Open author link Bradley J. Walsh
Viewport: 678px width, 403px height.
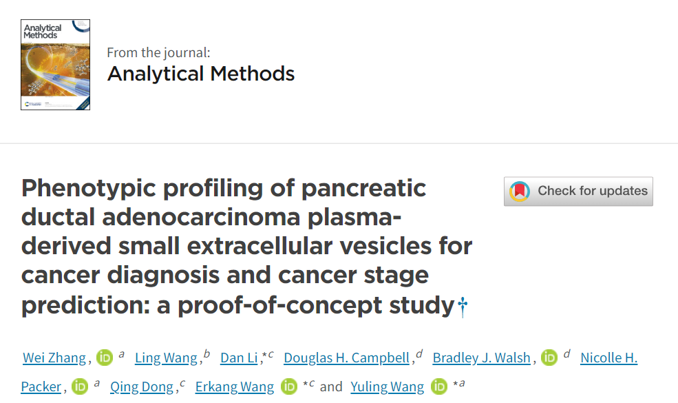(x=482, y=358)
